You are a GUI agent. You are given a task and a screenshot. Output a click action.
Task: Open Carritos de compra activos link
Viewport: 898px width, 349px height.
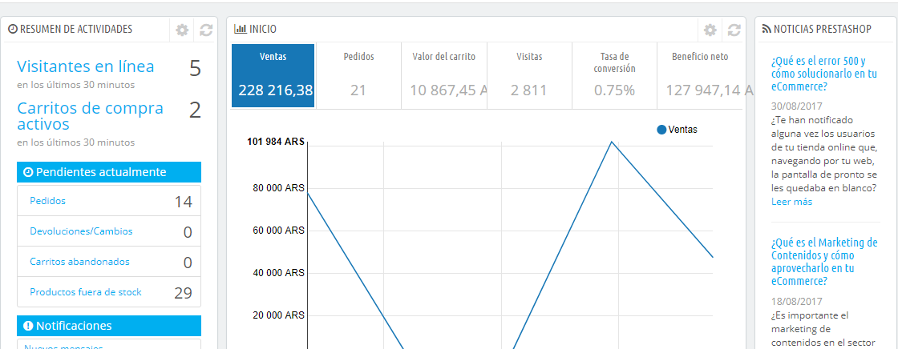coord(91,116)
